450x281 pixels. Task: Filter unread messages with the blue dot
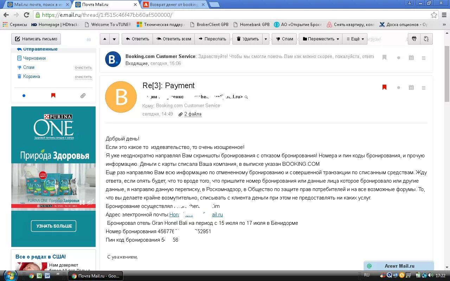24,96
